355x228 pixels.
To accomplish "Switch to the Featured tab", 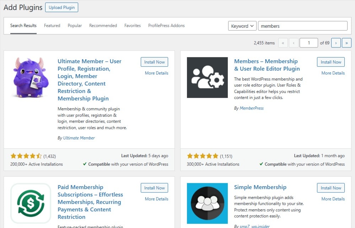I will [52, 26].
